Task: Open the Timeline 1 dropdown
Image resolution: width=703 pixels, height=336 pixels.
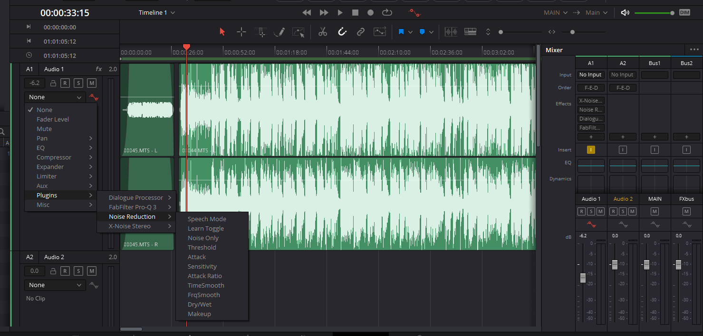Action: (x=157, y=13)
